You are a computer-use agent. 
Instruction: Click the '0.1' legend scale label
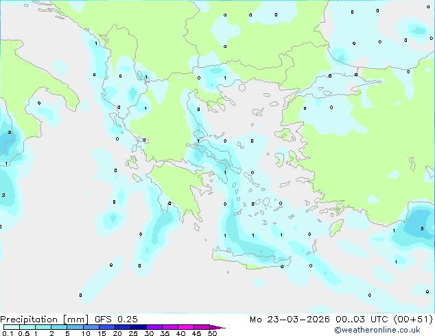pyautogui.click(x=8, y=333)
